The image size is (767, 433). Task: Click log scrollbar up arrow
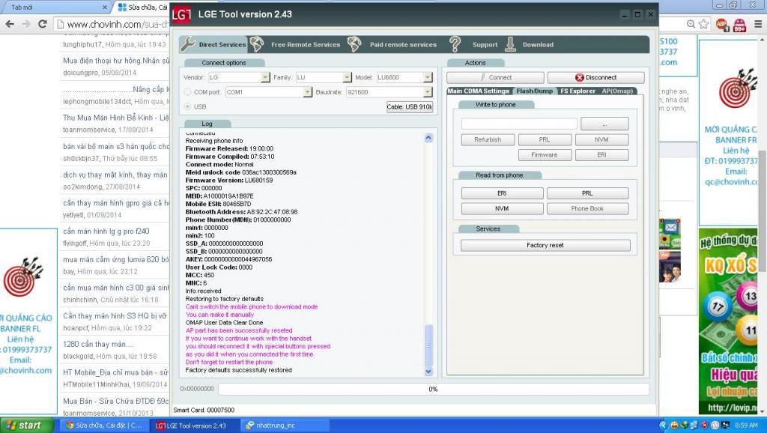[428, 138]
